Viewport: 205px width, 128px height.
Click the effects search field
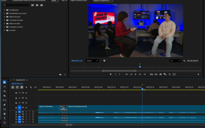pyautogui.click(x=16, y=5)
